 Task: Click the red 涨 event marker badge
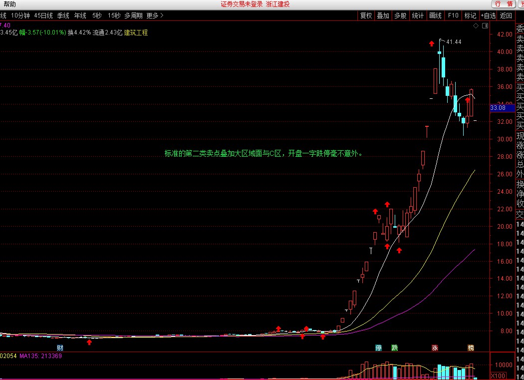coord(435,348)
